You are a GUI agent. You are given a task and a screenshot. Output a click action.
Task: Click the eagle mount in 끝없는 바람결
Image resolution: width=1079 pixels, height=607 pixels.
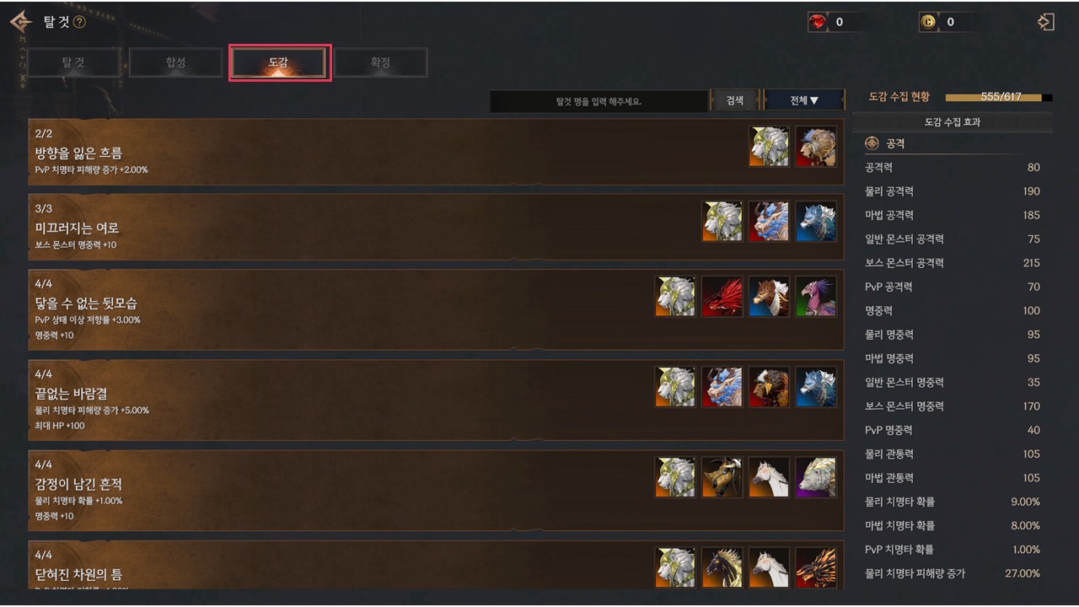point(770,387)
